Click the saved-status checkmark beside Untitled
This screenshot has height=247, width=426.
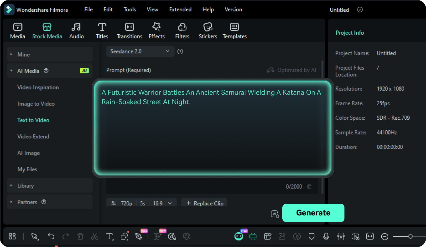pyautogui.click(x=360, y=10)
